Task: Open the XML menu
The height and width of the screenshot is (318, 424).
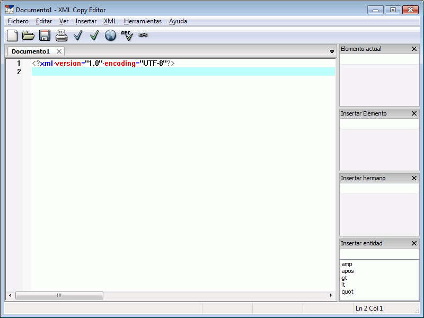Action: click(110, 21)
